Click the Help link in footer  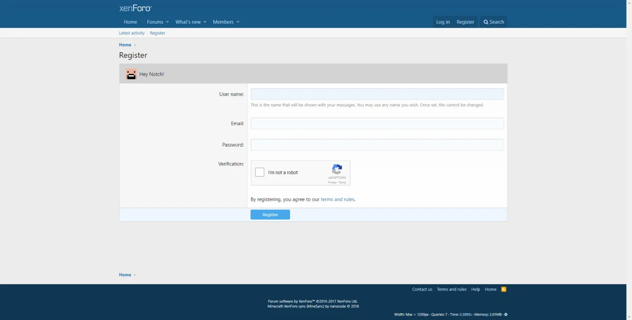tap(475, 289)
